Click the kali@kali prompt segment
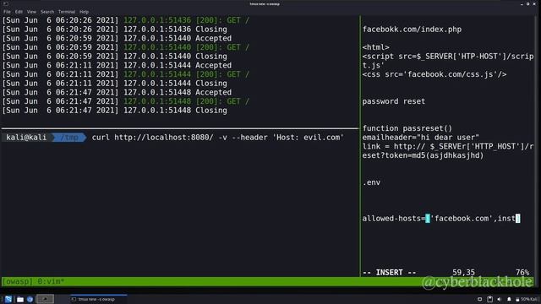This screenshot has width=541, height=304. point(26,138)
